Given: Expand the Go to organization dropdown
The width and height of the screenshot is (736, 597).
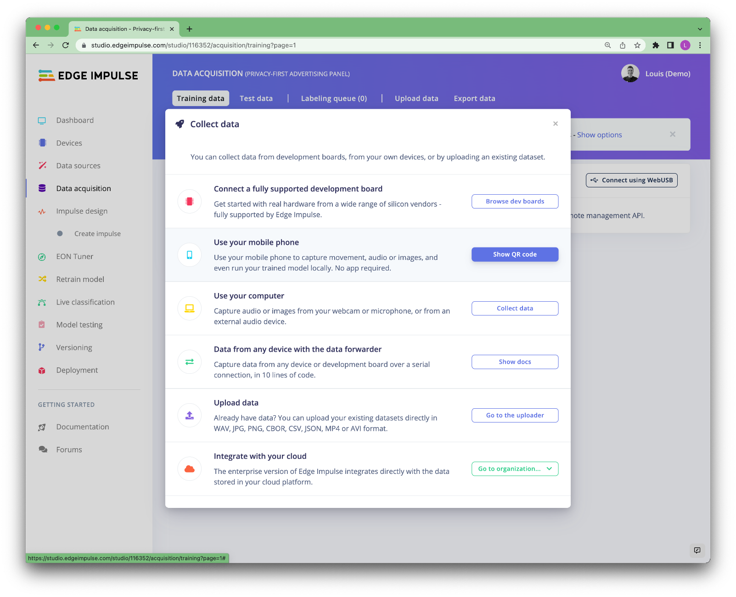Looking at the screenshot, I should pos(515,469).
